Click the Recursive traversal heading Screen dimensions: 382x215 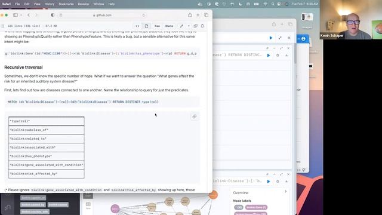click(23, 67)
